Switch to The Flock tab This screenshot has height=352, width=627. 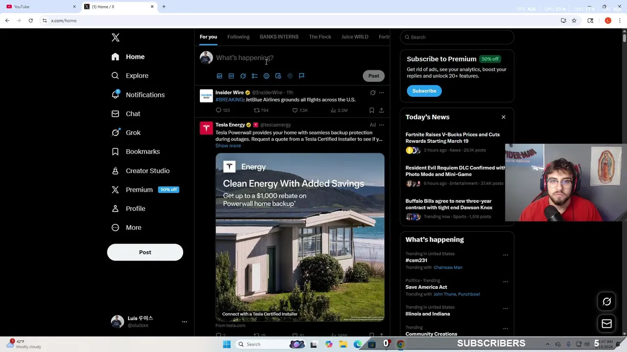(320, 37)
